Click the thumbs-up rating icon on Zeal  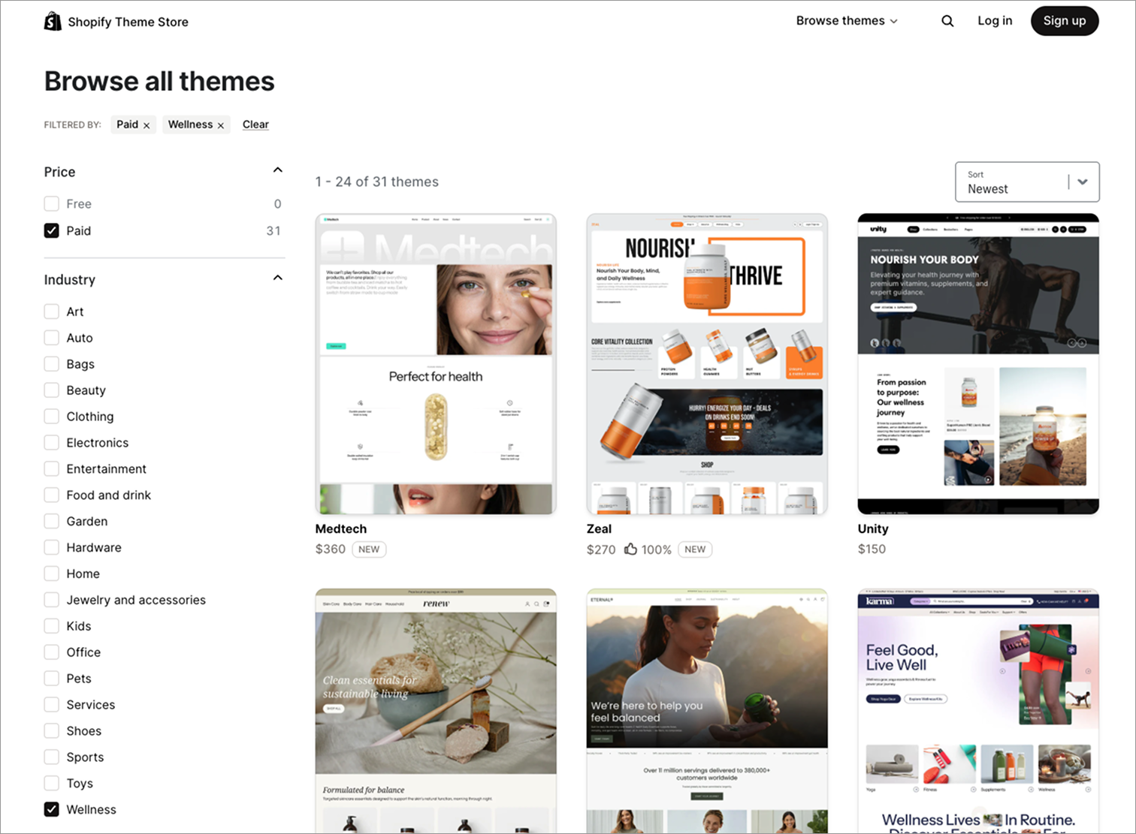630,549
